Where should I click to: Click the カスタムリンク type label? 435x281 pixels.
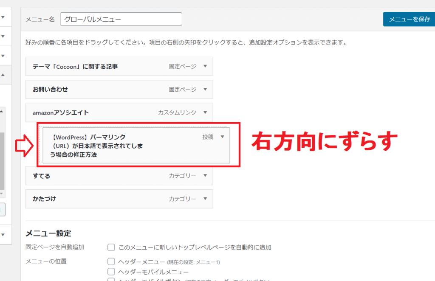tap(177, 112)
